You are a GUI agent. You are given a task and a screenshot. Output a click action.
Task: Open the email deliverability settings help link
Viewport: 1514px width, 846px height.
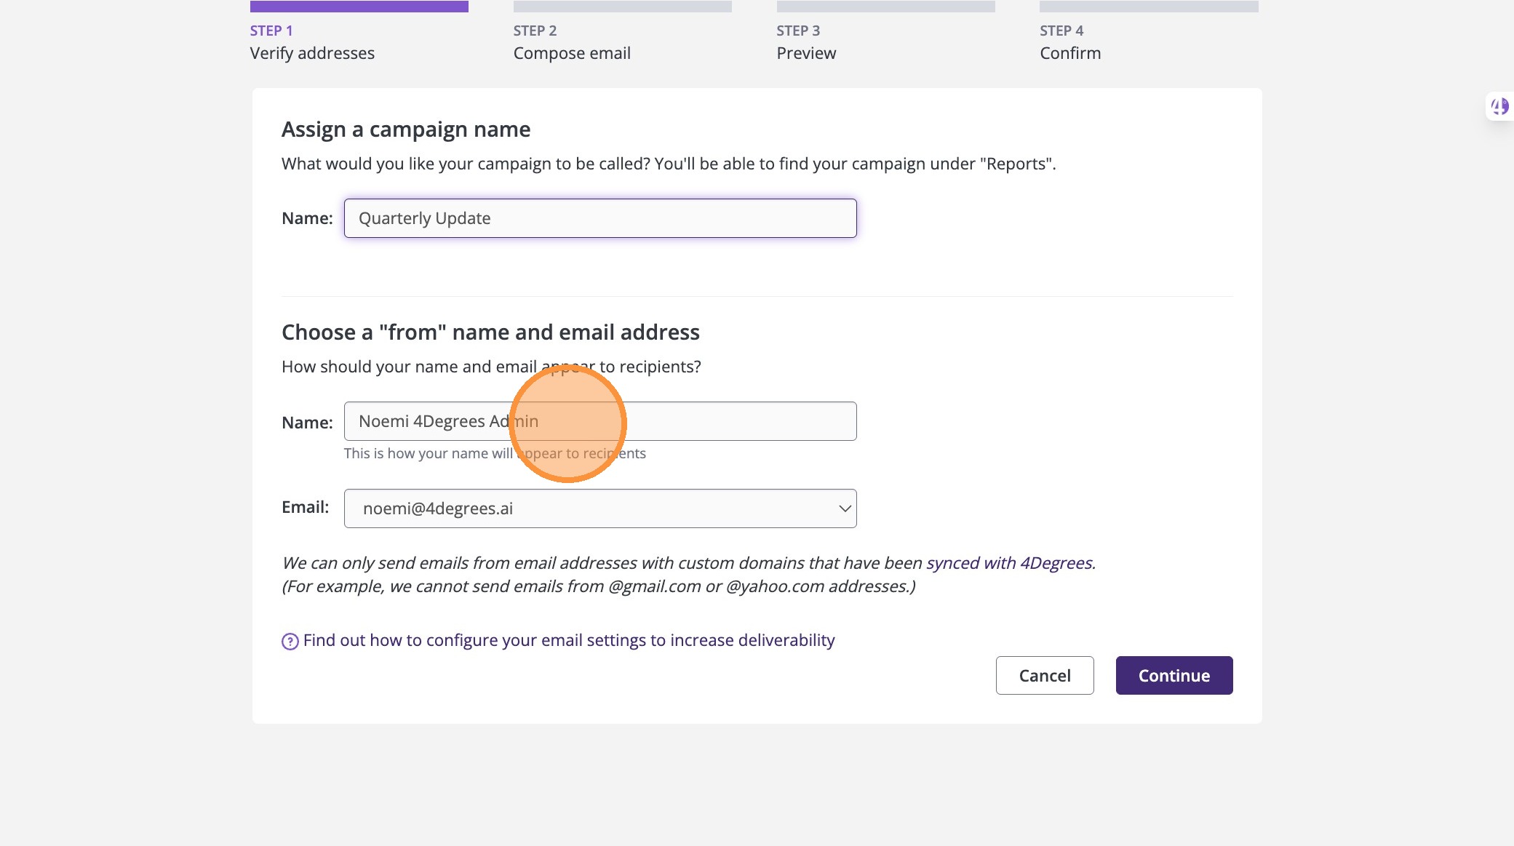[568, 640]
